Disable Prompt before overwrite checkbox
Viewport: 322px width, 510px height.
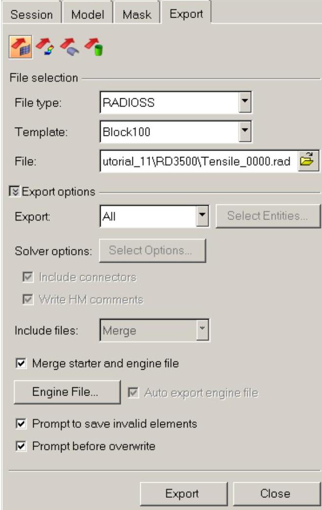point(21,446)
